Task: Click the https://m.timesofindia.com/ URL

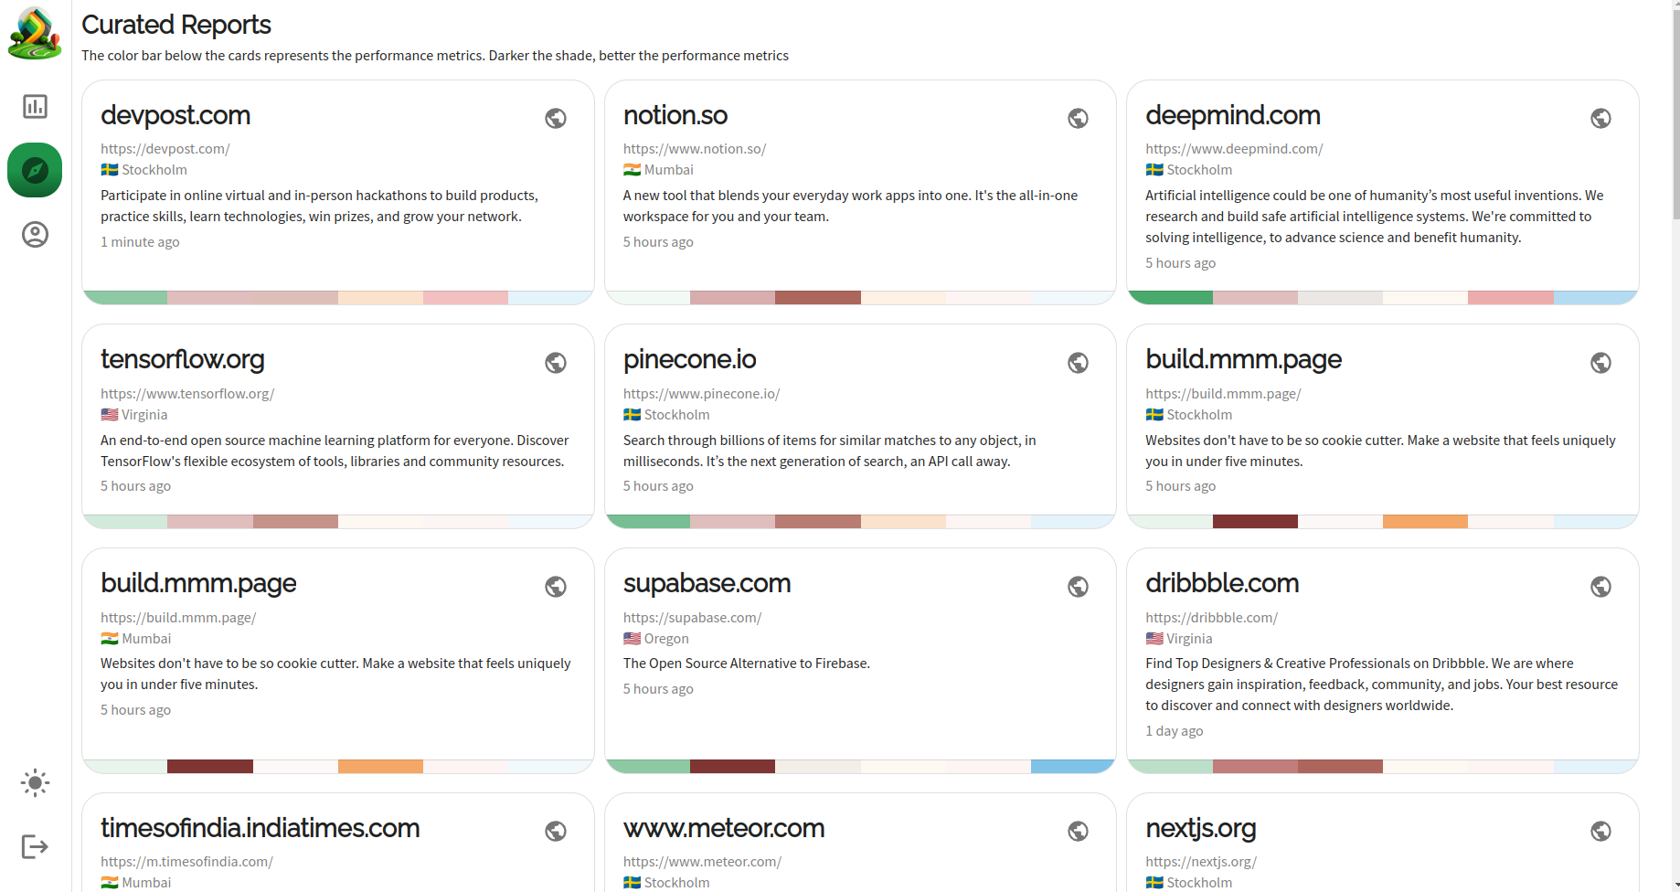Action: click(186, 861)
